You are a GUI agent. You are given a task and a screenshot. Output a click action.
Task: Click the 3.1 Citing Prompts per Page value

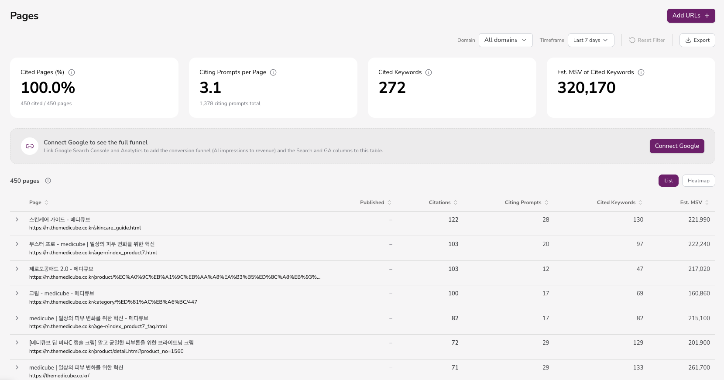(x=210, y=88)
